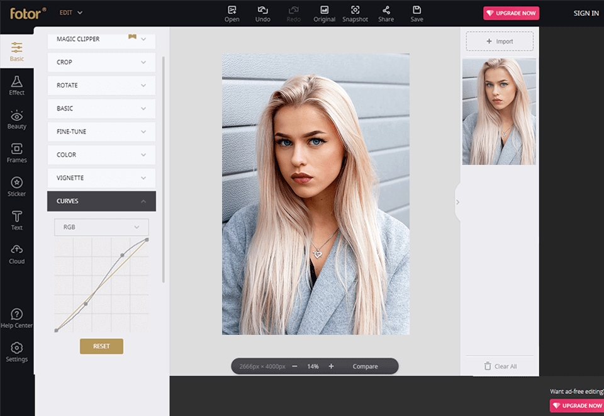Screen dimensions: 604x416
Task: Click the Undo icon
Action: 263,13
